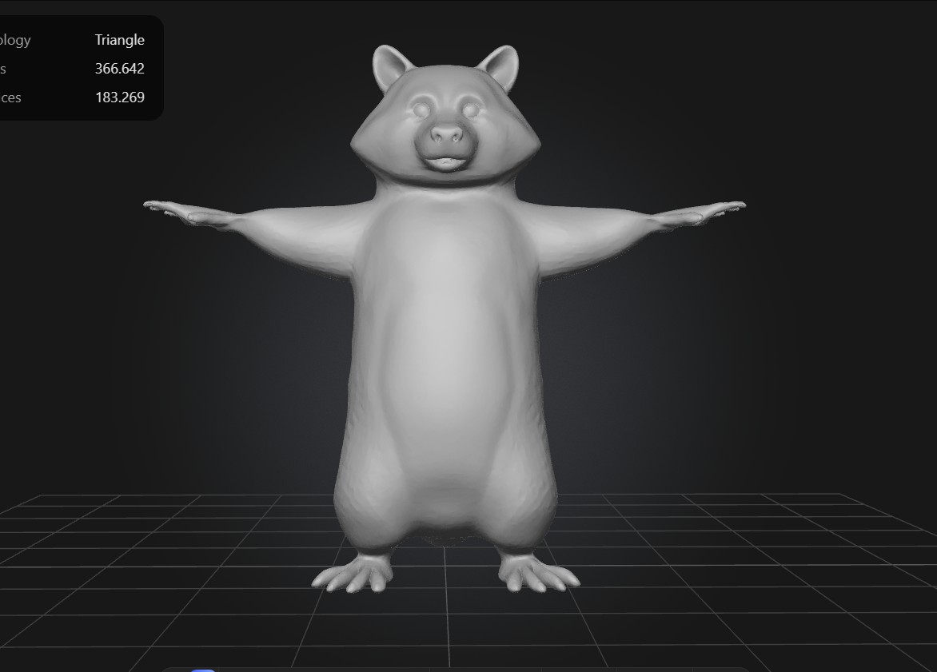Click the Topology label in info panel

click(x=15, y=40)
